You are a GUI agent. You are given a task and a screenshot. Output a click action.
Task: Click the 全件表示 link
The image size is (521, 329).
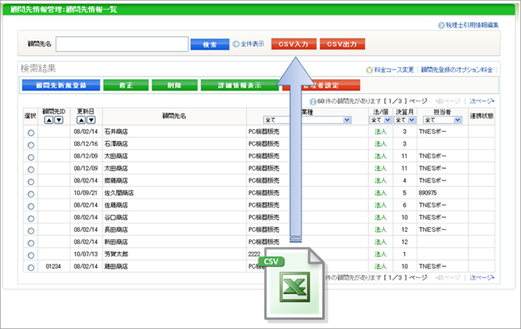tap(252, 44)
